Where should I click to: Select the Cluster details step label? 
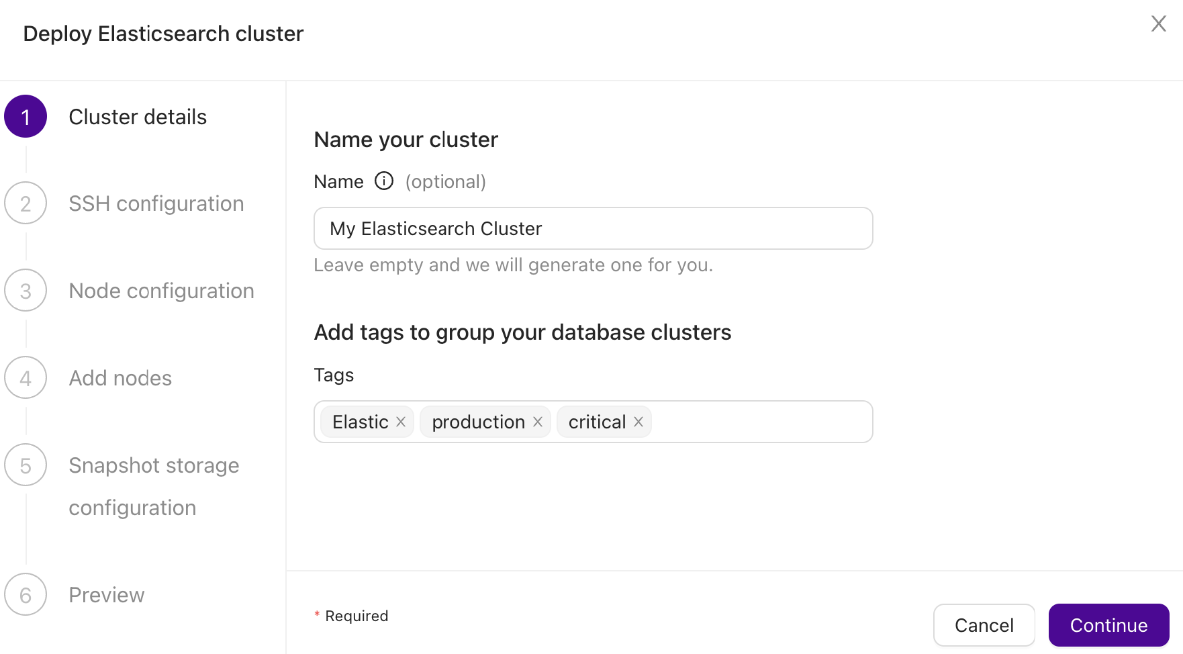click(x=137, y=115)
